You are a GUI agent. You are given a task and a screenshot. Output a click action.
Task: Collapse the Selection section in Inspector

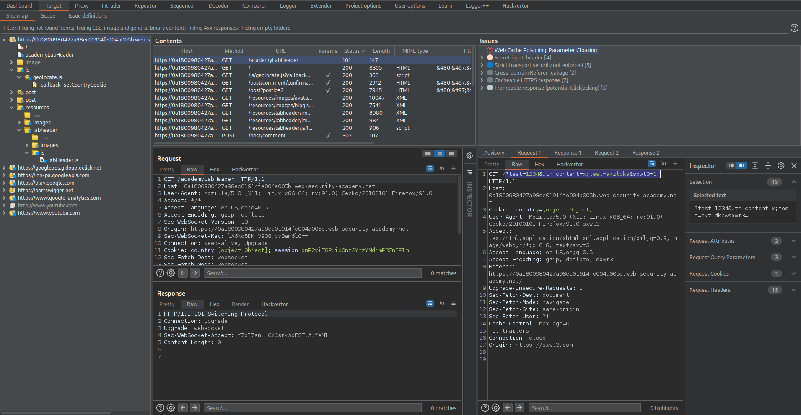point(793,182)
